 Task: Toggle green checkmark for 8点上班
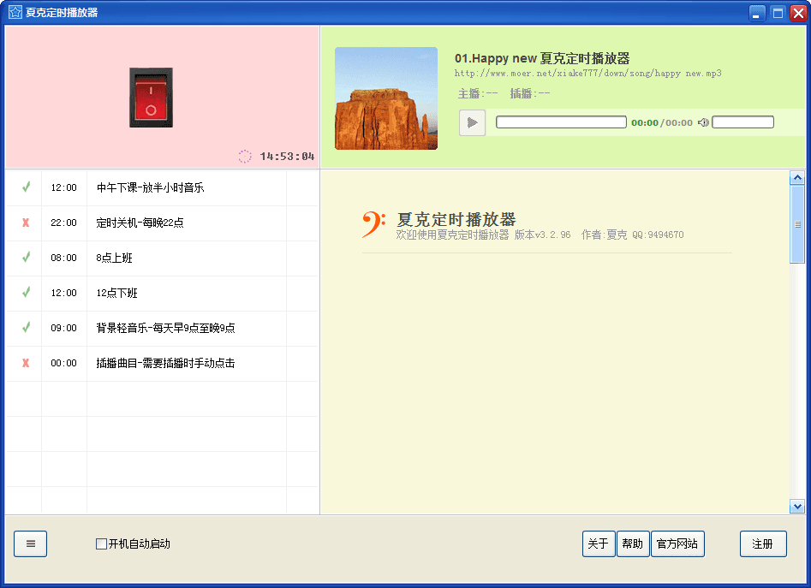(26, 258)
